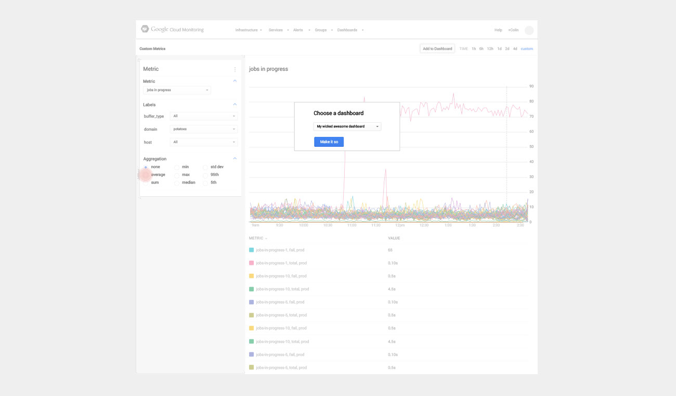Open the Dashboards menu
Screen dimensions: 676x396
pyautogui.click(x=350, y=30)
